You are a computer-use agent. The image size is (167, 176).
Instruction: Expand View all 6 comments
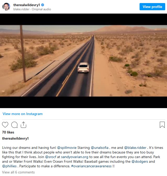(18, 172)
